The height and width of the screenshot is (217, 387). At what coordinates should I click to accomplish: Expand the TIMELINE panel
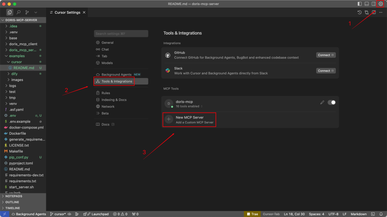point(23,208)
